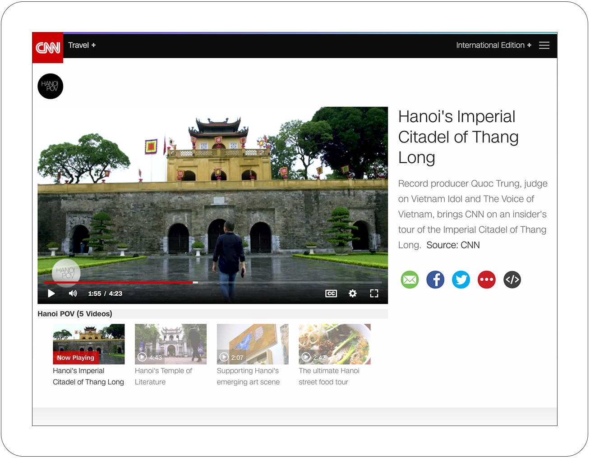Open the hamburger menu icon
This screenshot has height=458, width=590.
coord(544,45)
